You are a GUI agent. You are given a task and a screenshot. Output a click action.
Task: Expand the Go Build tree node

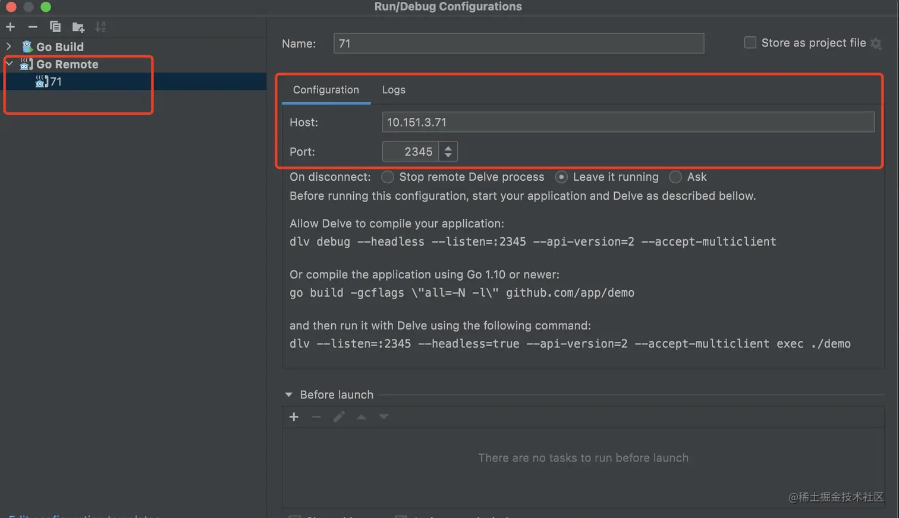click(9, 46)
